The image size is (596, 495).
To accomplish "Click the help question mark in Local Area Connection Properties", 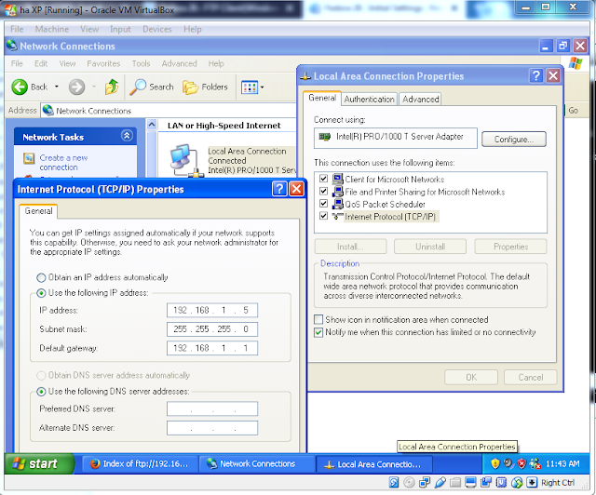I will 536,76.
